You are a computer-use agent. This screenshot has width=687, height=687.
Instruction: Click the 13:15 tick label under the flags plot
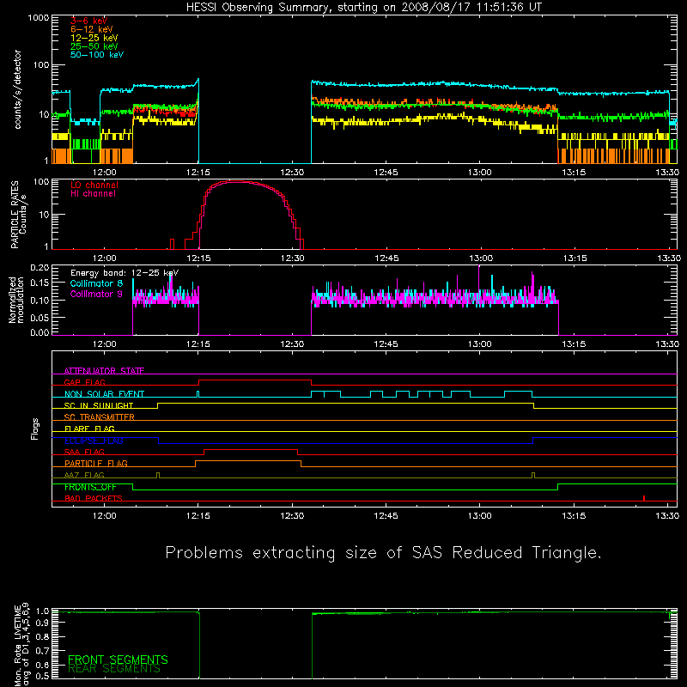(x=574, y=516)
